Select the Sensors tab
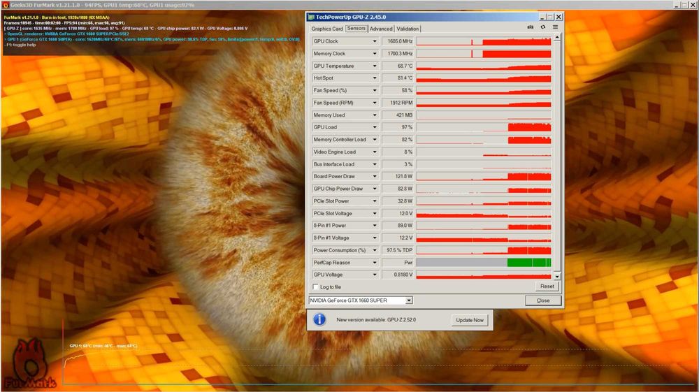This screenshot has height=392, width=699. (x=356, y=28)
